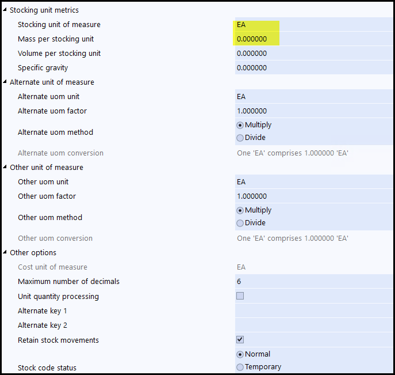Viewport: 395px width, 375px height.
Task: Collapse the Alternate unit of measure section
Action: (5, 82)
